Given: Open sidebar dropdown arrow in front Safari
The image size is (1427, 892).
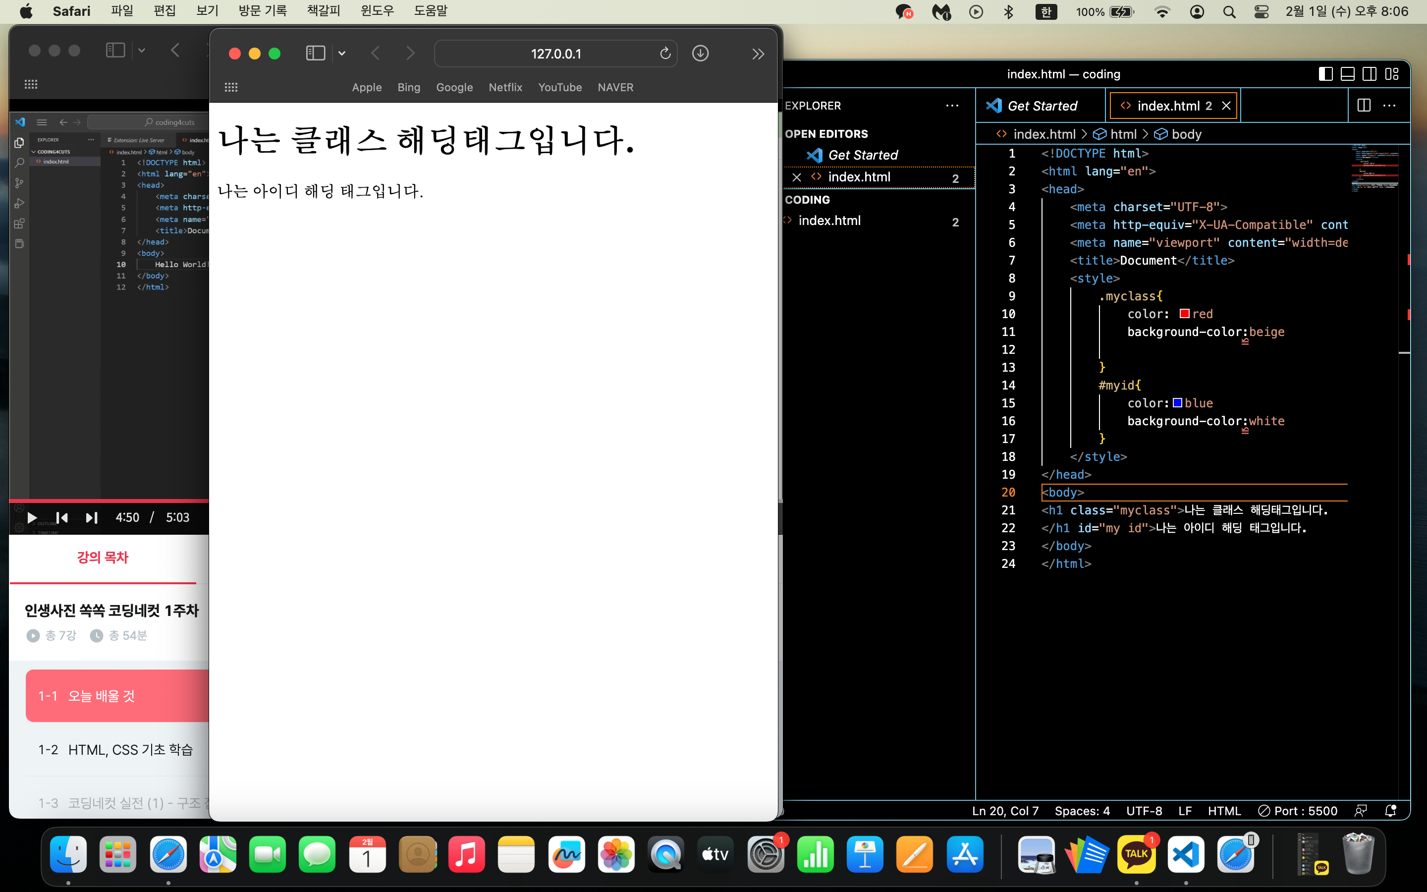Looking at the screenshot, I should (x=341, y=54).
